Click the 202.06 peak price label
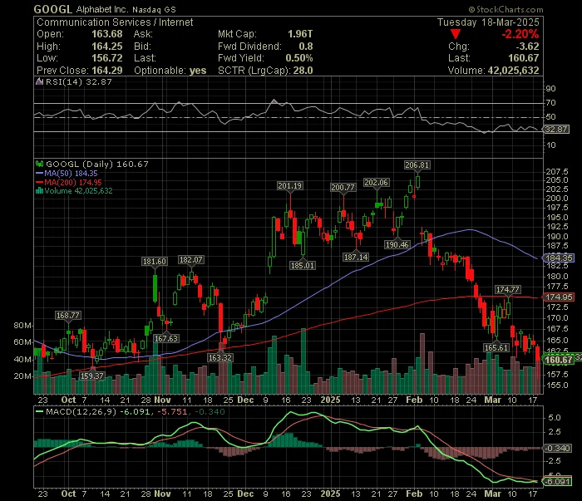Image resolution: width=582 pixels, height=501 pixels. tap(376, 183)
